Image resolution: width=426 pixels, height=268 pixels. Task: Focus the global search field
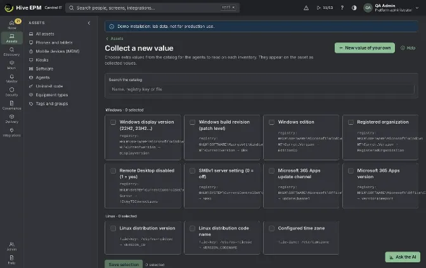coord(152,8)
